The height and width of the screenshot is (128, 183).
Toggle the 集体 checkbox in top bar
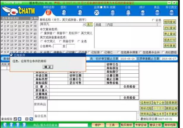101,7
